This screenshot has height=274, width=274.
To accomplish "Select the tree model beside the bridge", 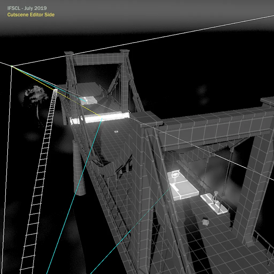I will click(36, 103).
